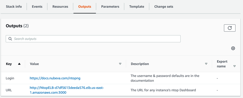Go to the Resources tab
The image size is (243, 98).
click(x=60, y=7)
